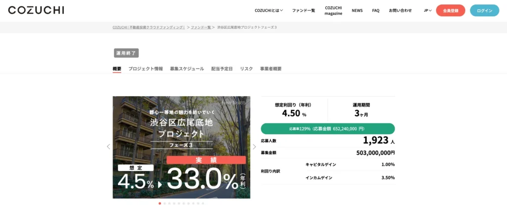This screenshot has width=507, height=212.
Task: Click the COZUCHI logo
Action: click(36, 10)
